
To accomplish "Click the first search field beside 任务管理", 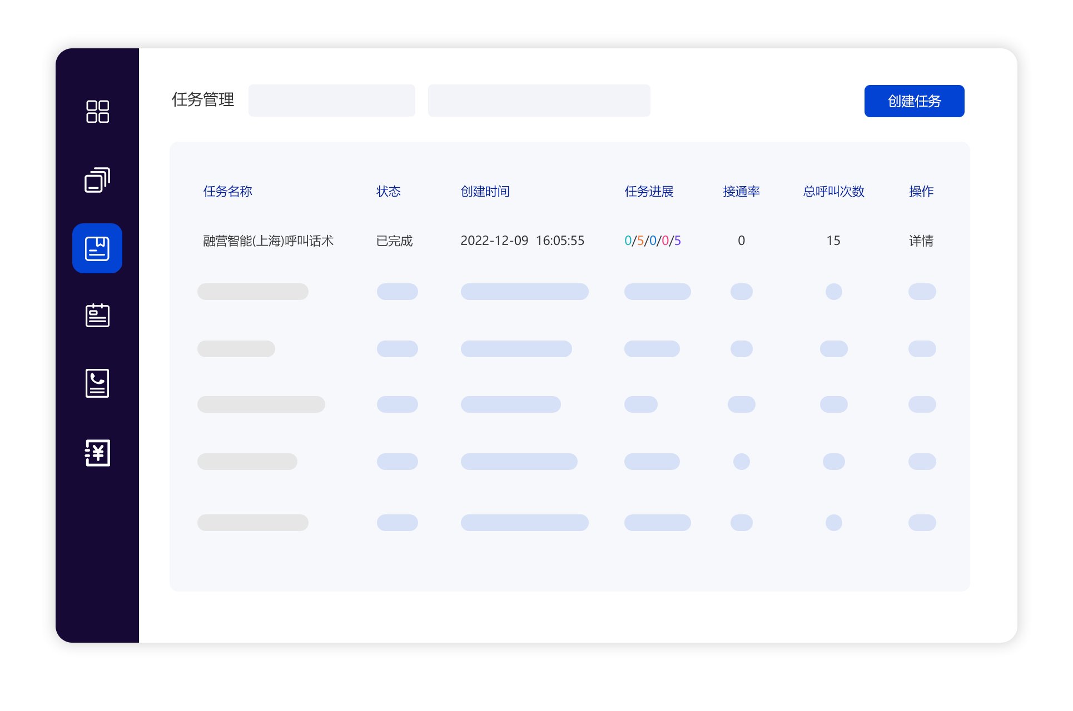I will point(331,101).
